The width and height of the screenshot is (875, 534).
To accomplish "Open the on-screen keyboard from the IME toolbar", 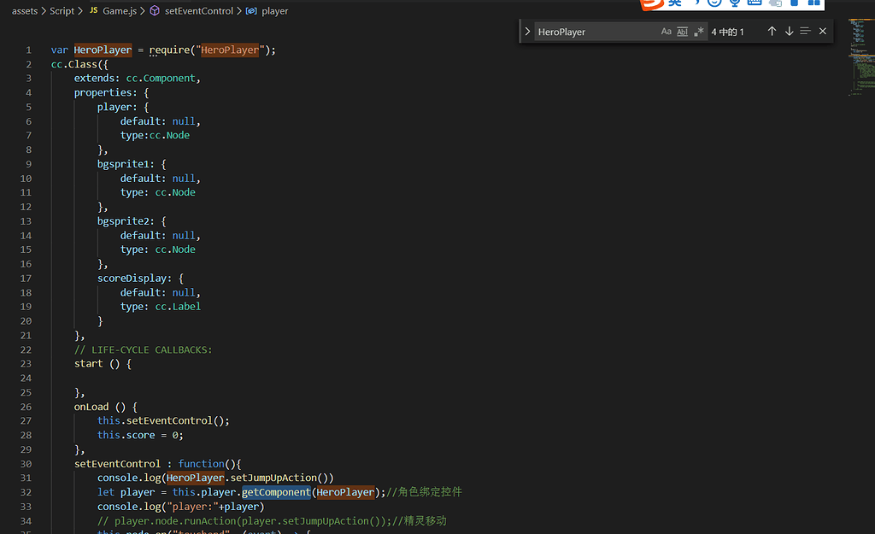I will pyautogui.click(x=755, y=3).
